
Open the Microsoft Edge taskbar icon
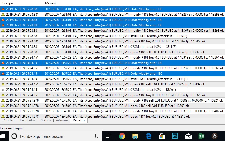(x=148, y=136)
